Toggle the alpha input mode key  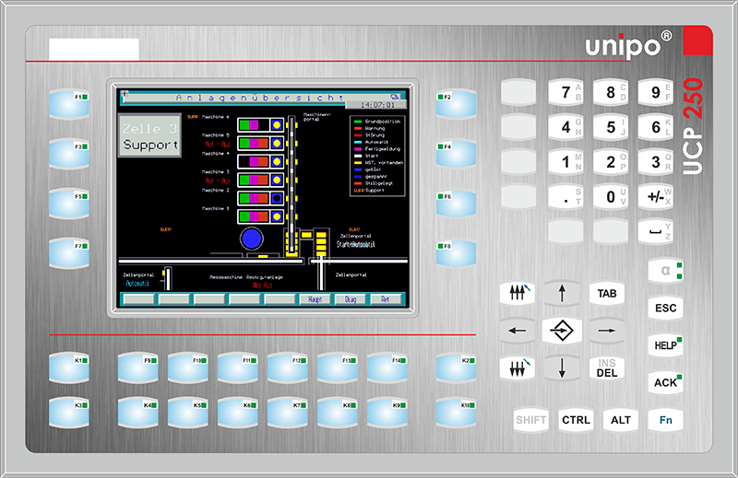[664, 271]
